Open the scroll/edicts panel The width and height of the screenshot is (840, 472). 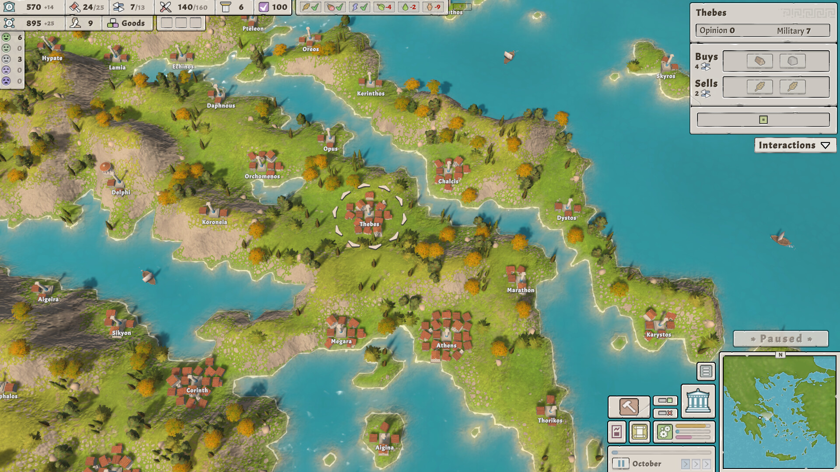(640, 431)
